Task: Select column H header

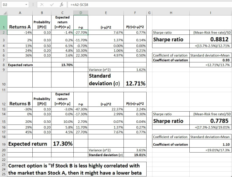Action: pos(171,13)
